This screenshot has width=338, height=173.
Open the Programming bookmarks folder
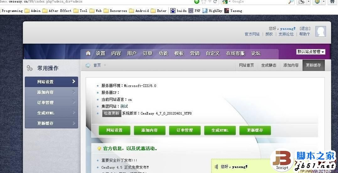coord(12,11)
